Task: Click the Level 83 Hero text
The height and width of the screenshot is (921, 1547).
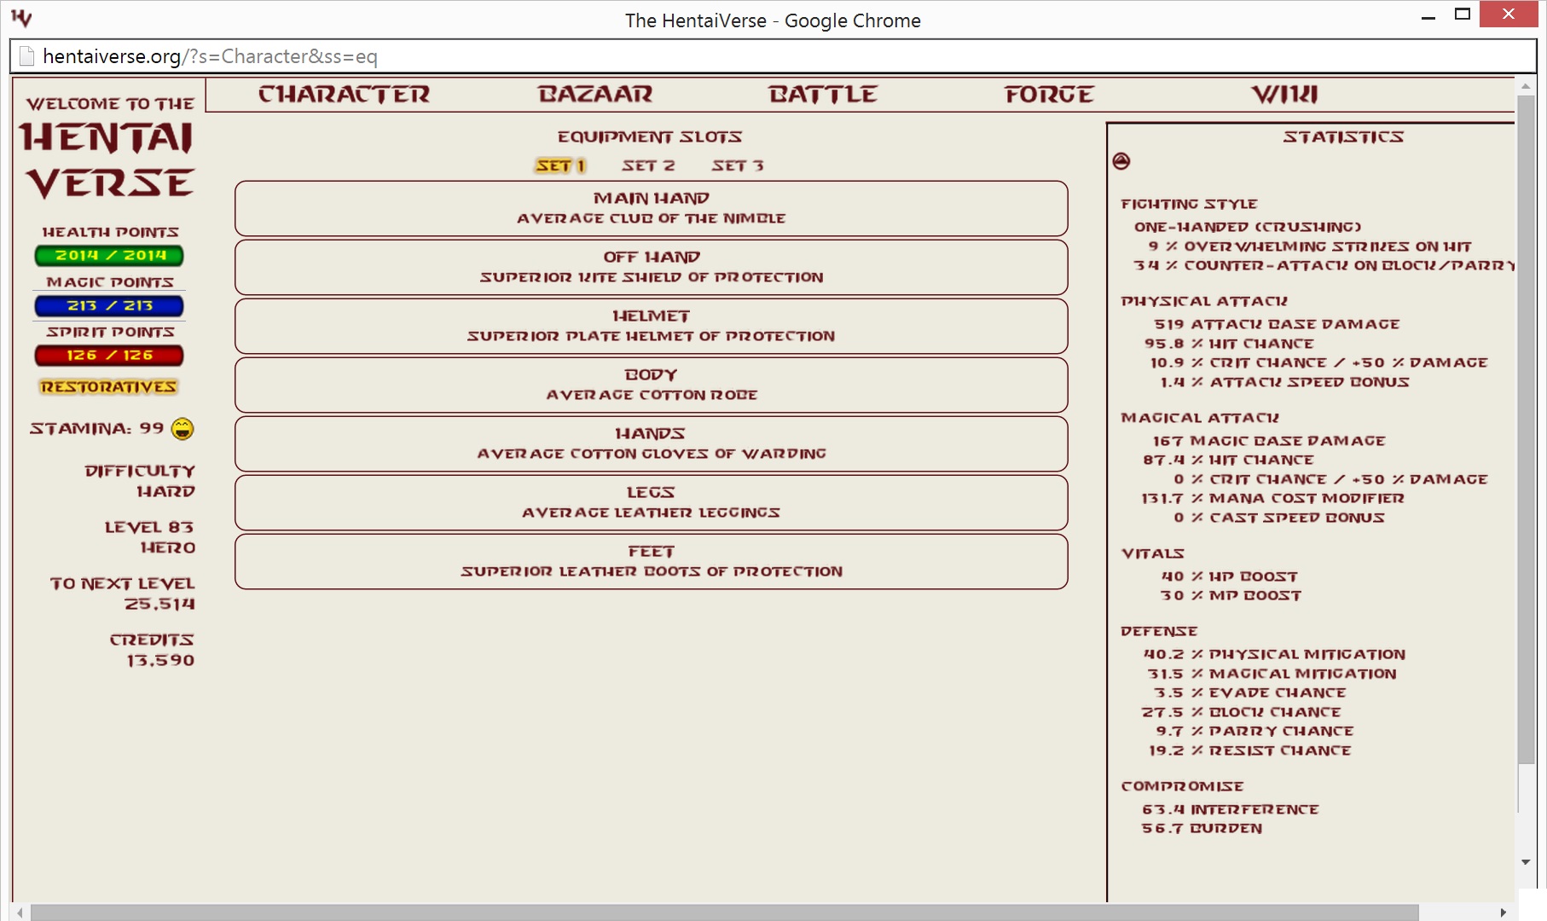Action: pos(150,537)
